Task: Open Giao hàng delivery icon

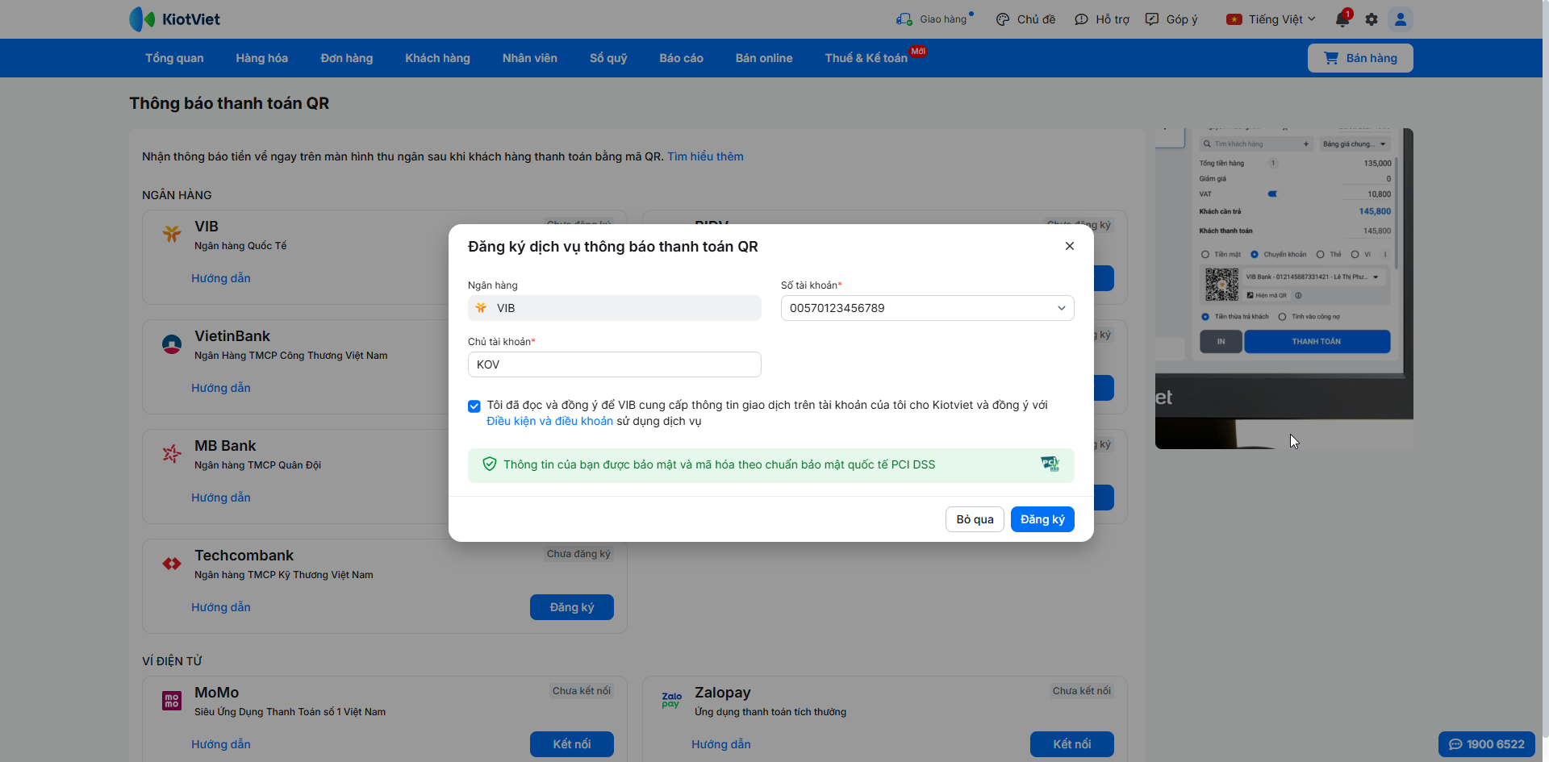Action: pyautogui.click(x=904, y=19)
